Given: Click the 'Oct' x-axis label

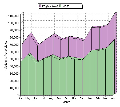Looking at the screenshot, I should tap(66, 98).
